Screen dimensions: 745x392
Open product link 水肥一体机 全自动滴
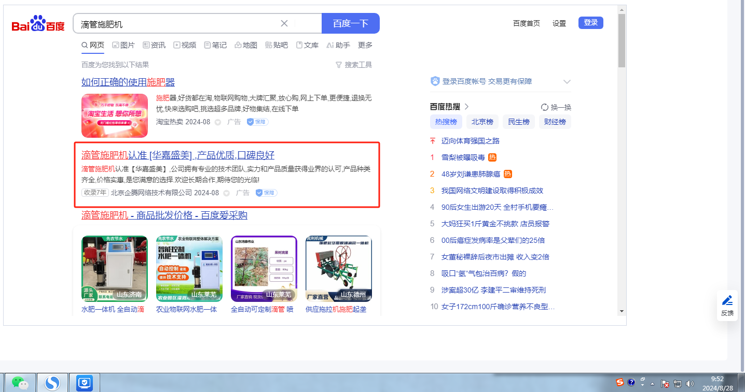[x=113, y=310]
